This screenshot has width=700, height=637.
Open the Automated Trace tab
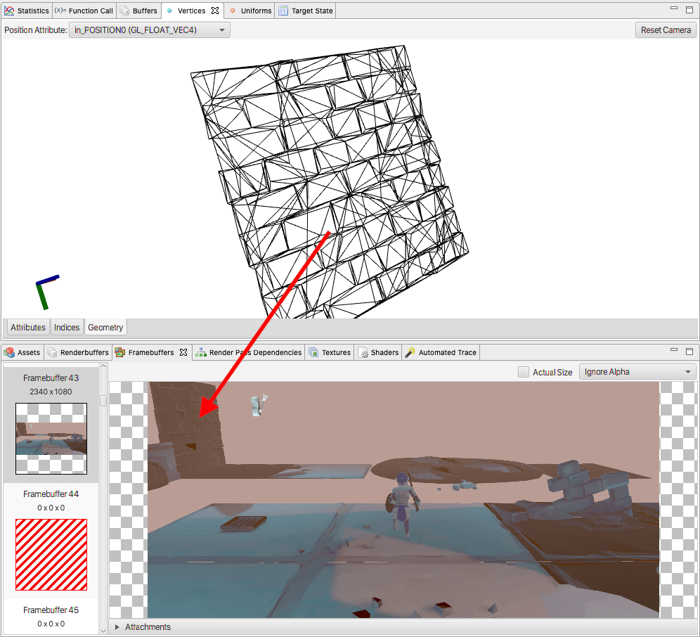click(x=441, y=352)
